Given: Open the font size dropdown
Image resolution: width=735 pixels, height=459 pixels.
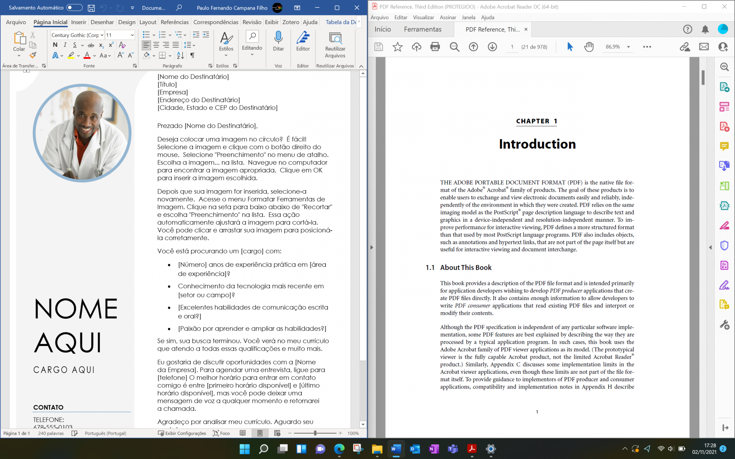Looking at the screenshot, I should 132,35.
